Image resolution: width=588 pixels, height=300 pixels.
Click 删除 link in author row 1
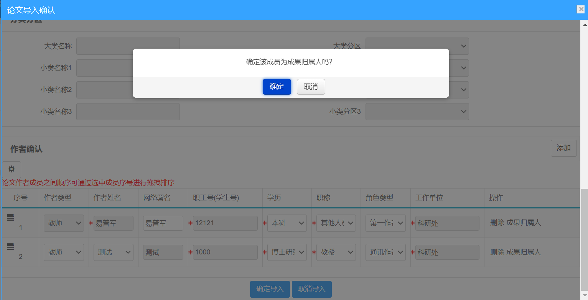point(497,223)
